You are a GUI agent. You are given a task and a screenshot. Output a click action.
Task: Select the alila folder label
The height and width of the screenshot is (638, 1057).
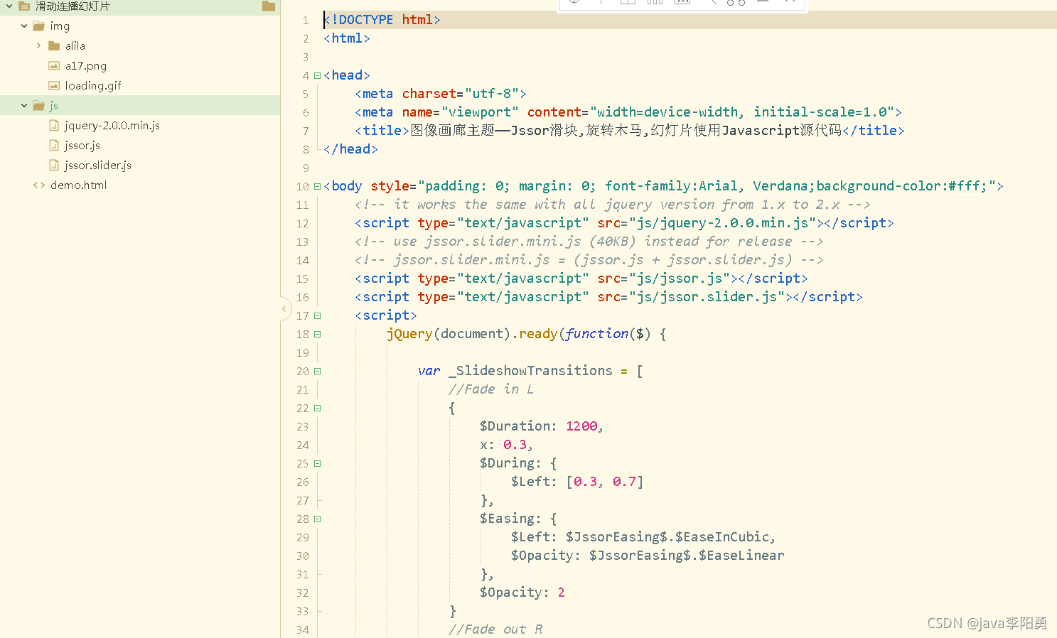tap(75, 45)
